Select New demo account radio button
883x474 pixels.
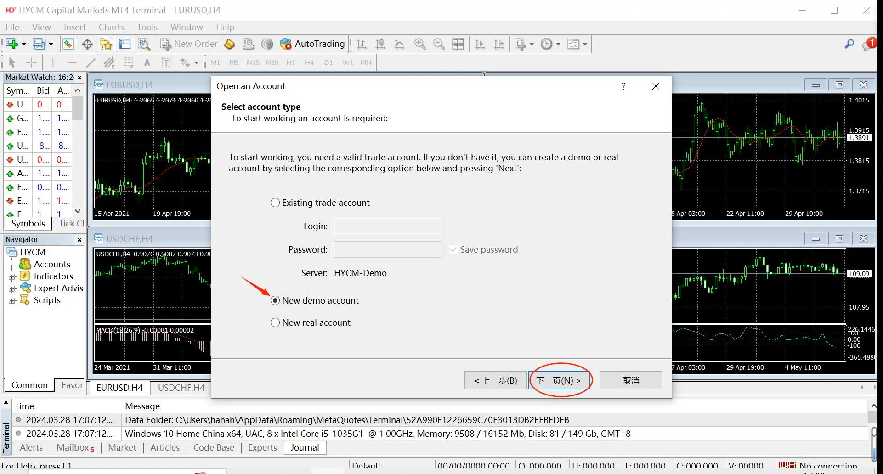[275, 300]
